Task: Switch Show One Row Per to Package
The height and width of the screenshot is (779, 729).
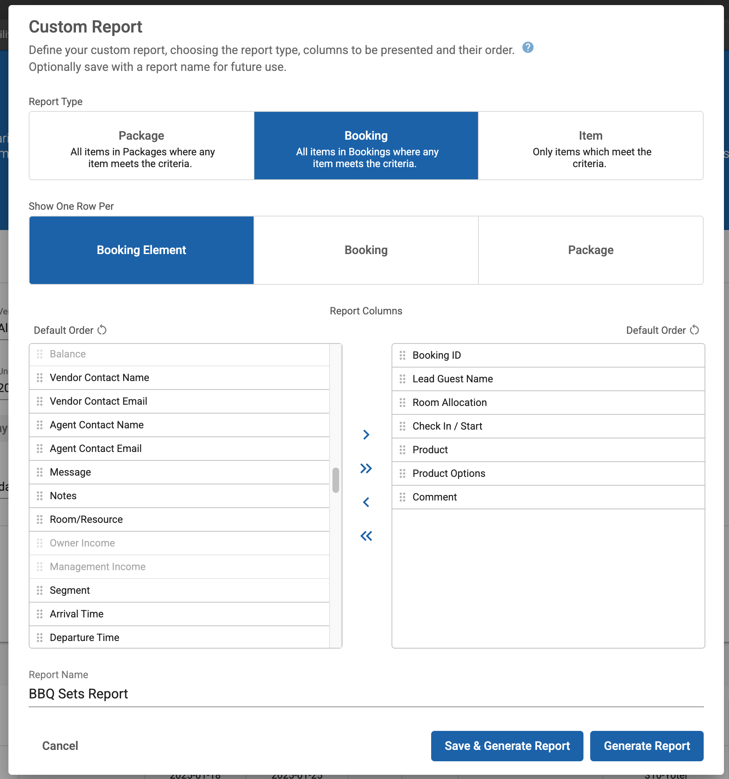Action: pos(591,250)
